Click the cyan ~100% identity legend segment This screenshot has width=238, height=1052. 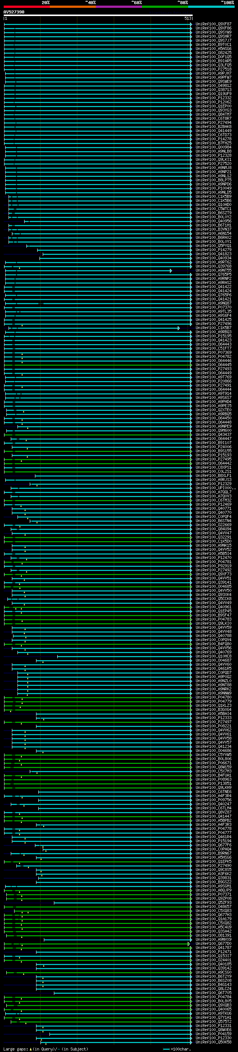[211, 7]
